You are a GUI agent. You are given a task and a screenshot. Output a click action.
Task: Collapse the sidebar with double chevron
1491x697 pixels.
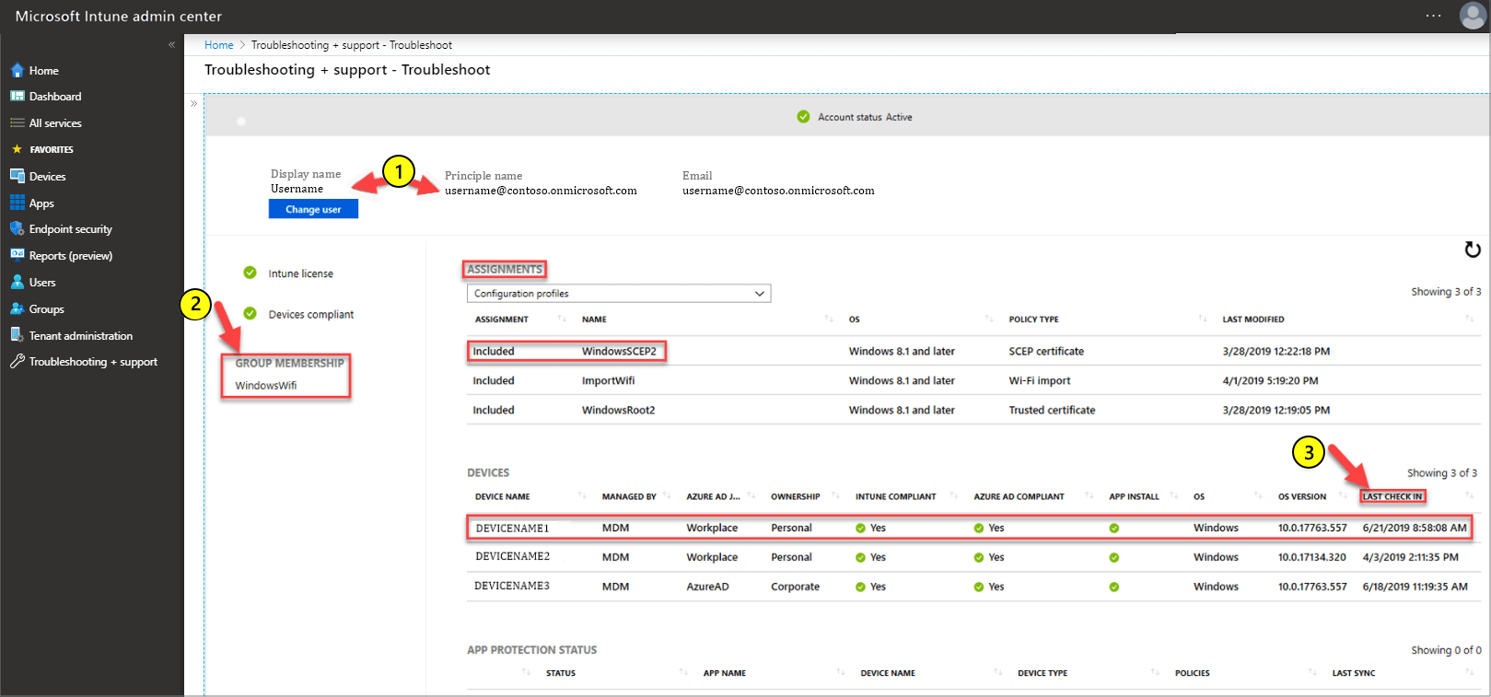[171, 44]
